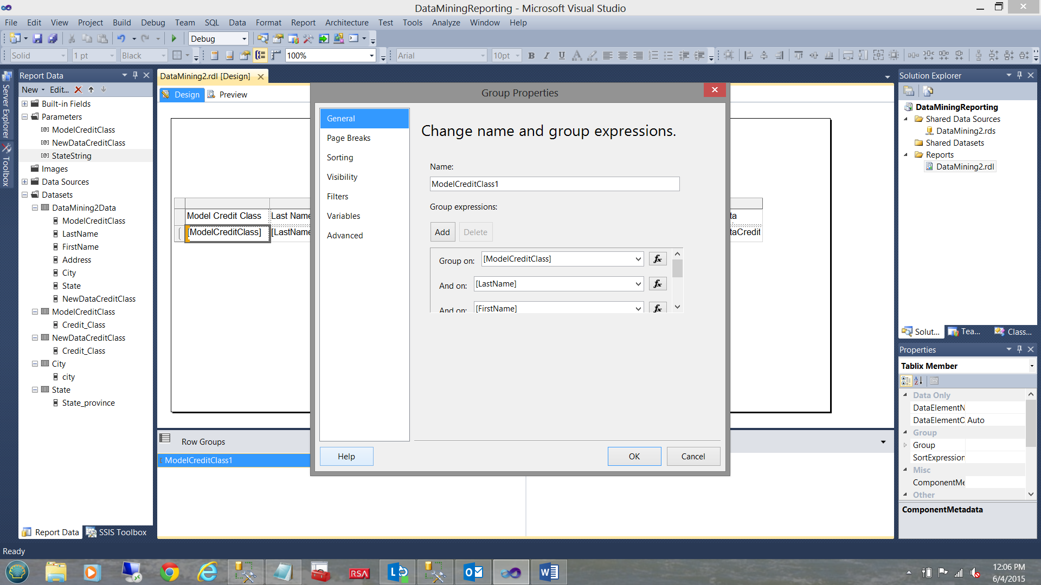Toggle the Grouping pane toolbar button

pyautogui.click(x=261, y=55)
